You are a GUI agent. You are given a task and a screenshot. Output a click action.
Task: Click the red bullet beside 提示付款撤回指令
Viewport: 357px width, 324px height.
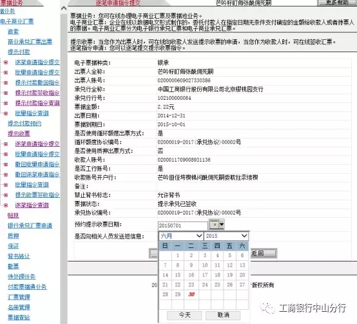click(6, 83)
